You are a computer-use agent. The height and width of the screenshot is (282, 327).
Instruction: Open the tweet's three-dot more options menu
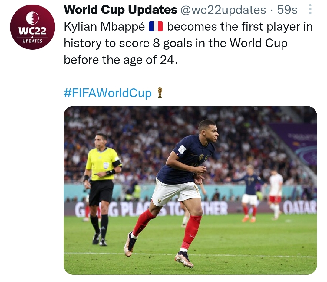[x=310, y=10]
